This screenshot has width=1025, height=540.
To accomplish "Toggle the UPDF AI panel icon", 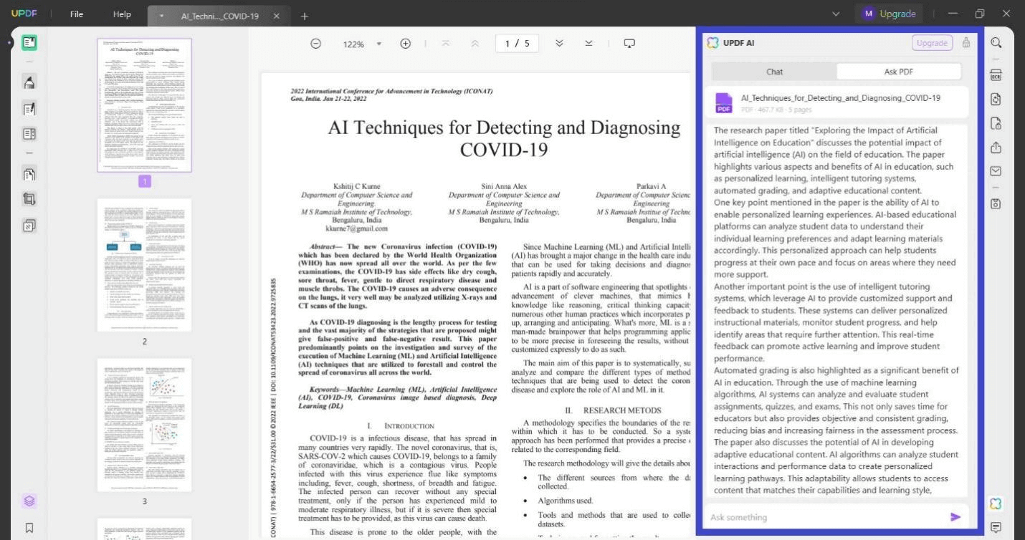I will tap(996, 503).
